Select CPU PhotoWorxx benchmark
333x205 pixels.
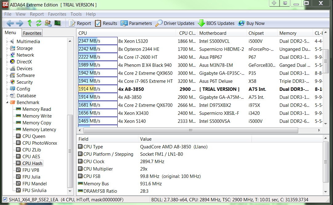click(x=40, y=143)
